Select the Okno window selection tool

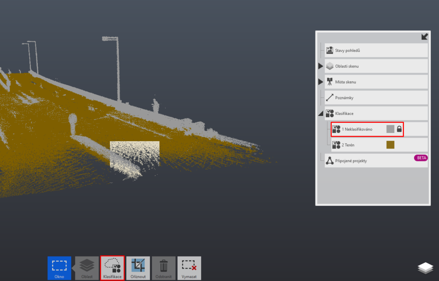click(59, 268)
